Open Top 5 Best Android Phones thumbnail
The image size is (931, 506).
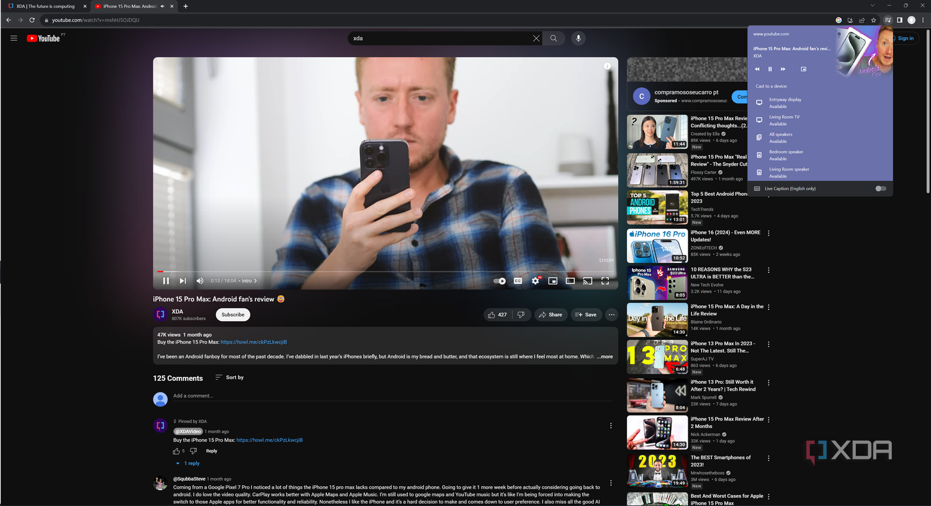(x=657, y=208)
